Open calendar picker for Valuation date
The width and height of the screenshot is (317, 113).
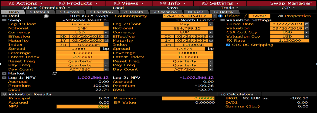[x=307, y=28]
